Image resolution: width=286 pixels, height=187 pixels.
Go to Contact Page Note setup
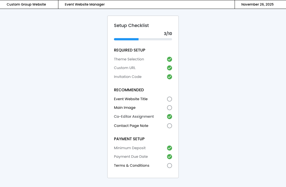pos(131,126)
